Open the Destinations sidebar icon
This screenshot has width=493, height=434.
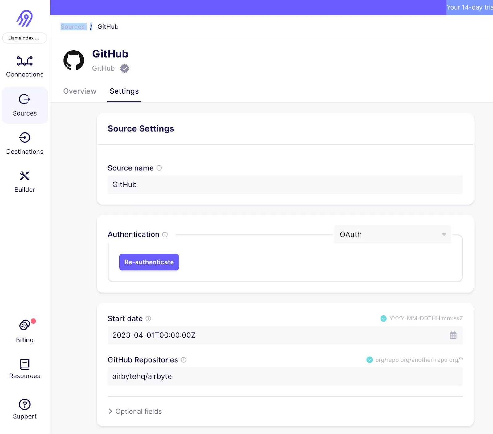pos(25,137)
